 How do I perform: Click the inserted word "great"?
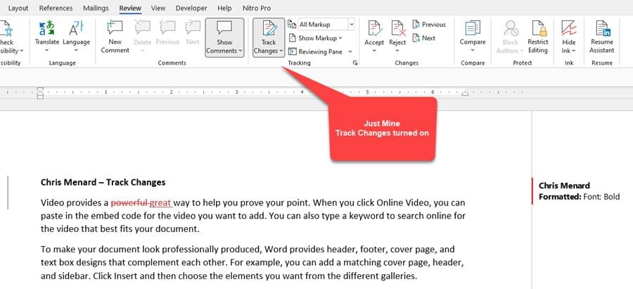[x=160, y=203]
